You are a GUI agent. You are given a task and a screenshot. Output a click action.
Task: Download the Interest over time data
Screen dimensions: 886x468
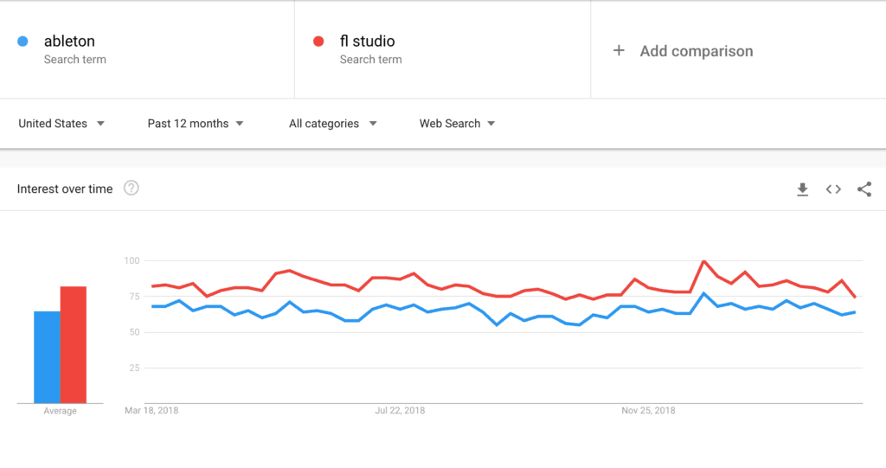coord(802,189)
